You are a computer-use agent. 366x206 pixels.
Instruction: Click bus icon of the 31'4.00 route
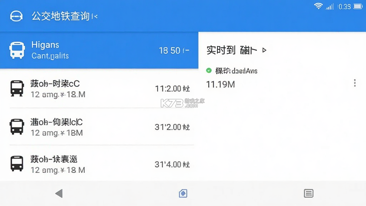tap(17, 163)
